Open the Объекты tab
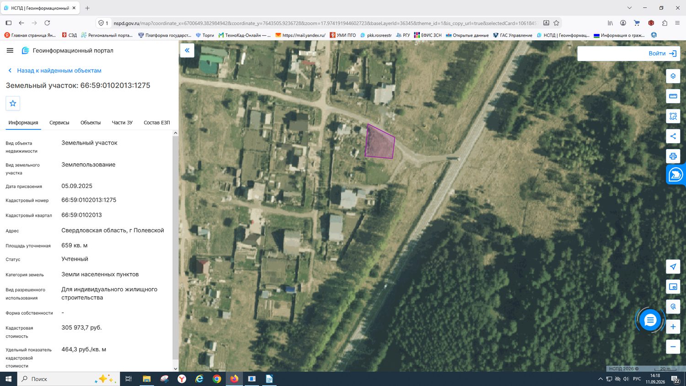Viewport: 686px width, 386px height. tap(91, 123)
